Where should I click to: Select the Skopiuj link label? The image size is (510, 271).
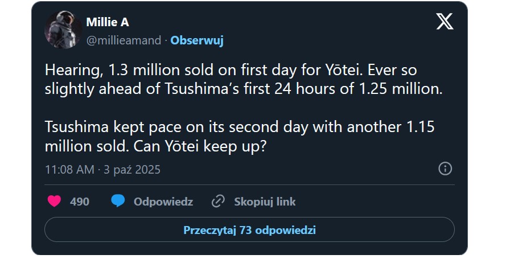[265, 202]
